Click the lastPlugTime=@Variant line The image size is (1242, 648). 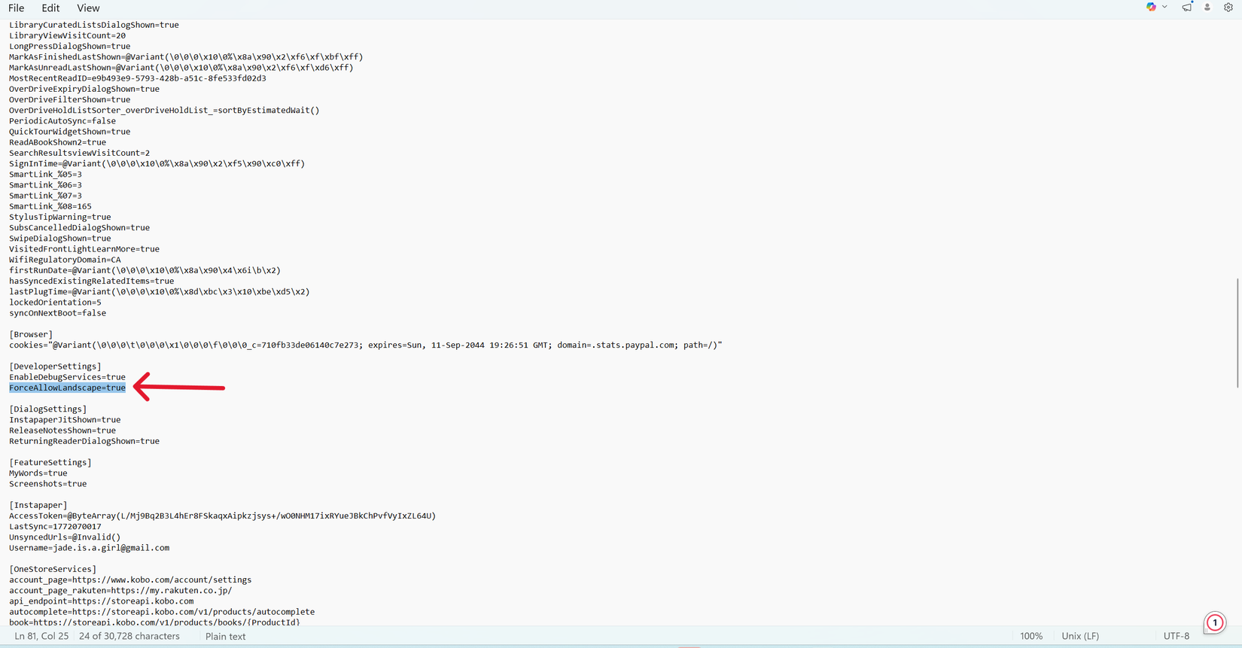[159, 291]
